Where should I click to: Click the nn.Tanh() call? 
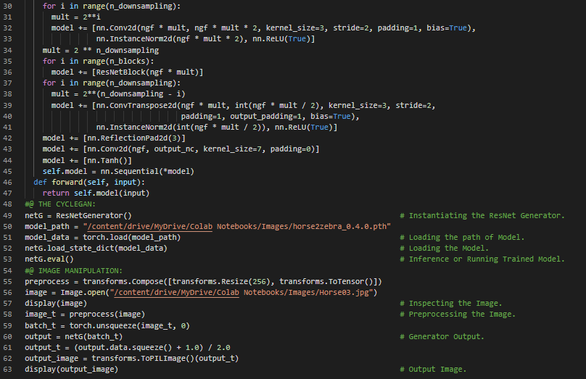(108, 160)
